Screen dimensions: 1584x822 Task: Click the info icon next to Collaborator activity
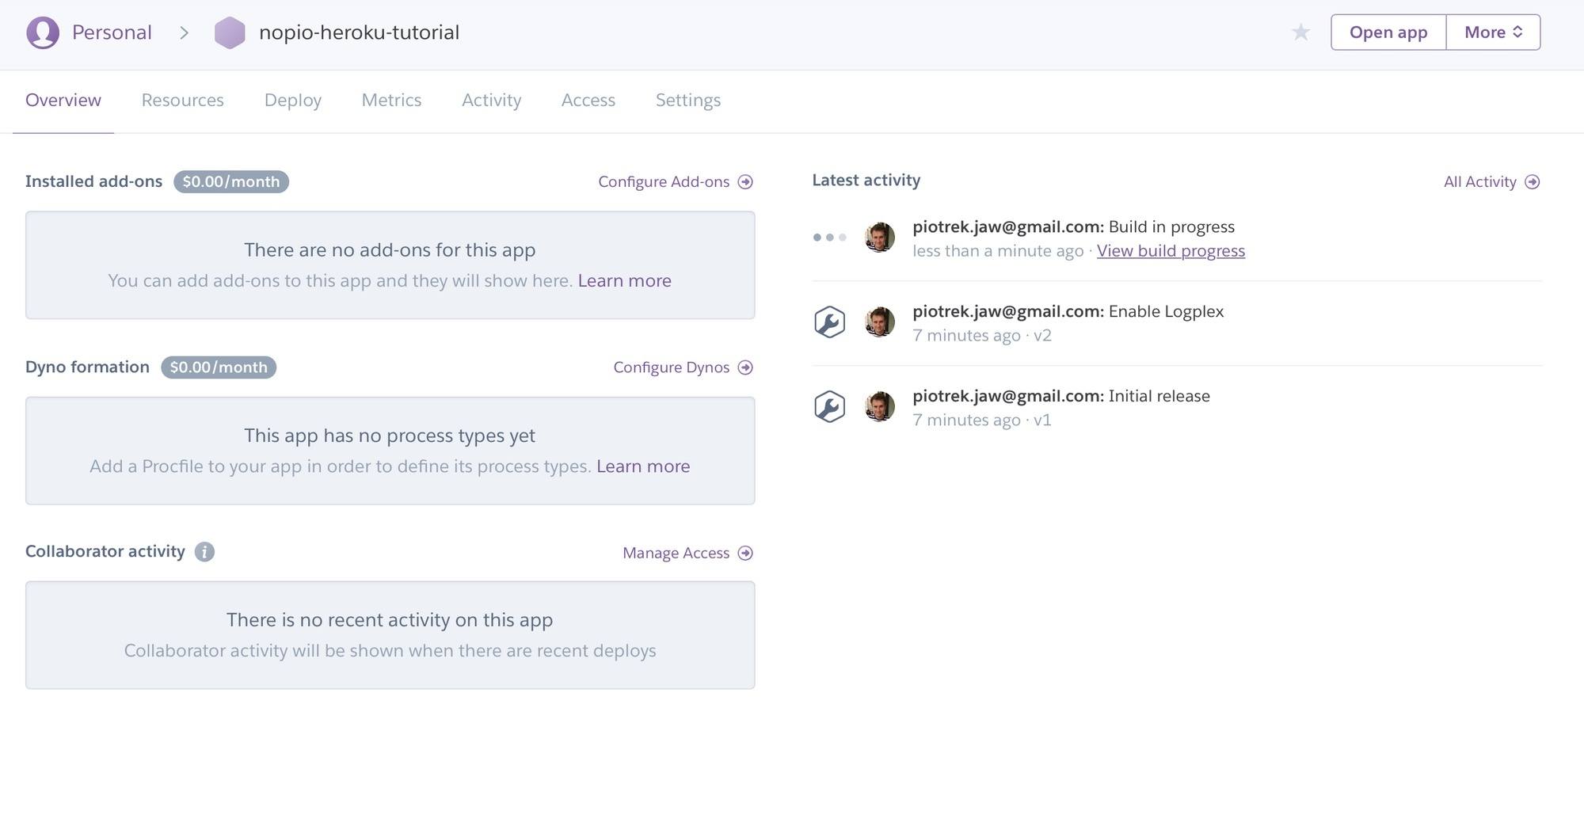(x=204, y=552)
